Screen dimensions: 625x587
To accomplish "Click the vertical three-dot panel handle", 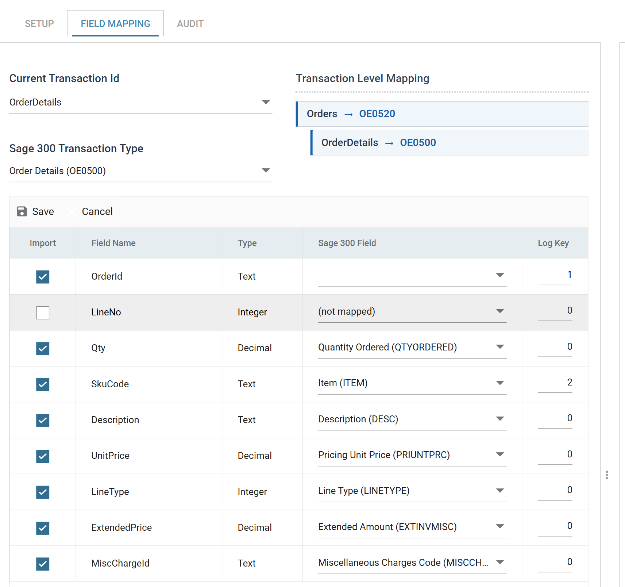I will coord(607,475).
